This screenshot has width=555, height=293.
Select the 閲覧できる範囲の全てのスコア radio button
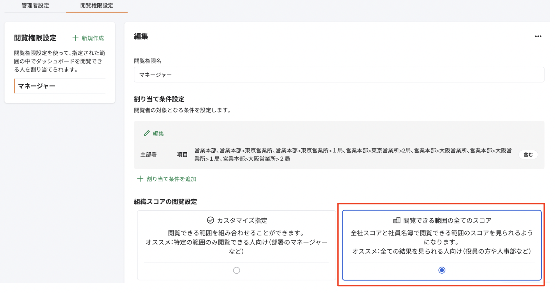point(442,270)
